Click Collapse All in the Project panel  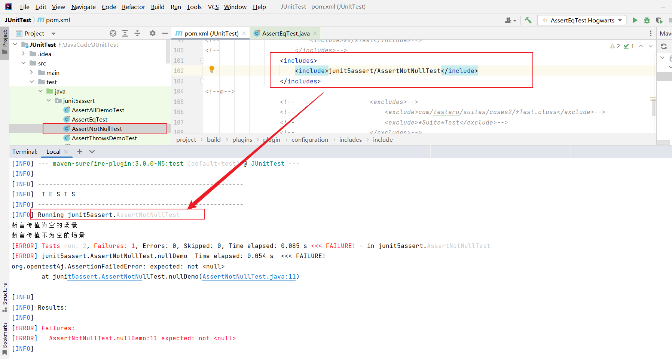click(x=137, y=33)
